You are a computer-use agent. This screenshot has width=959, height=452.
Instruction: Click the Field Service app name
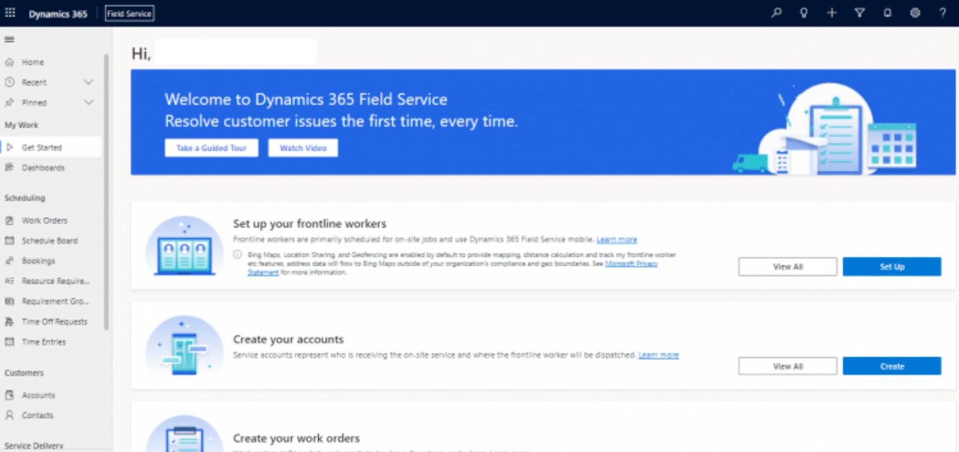129,13
